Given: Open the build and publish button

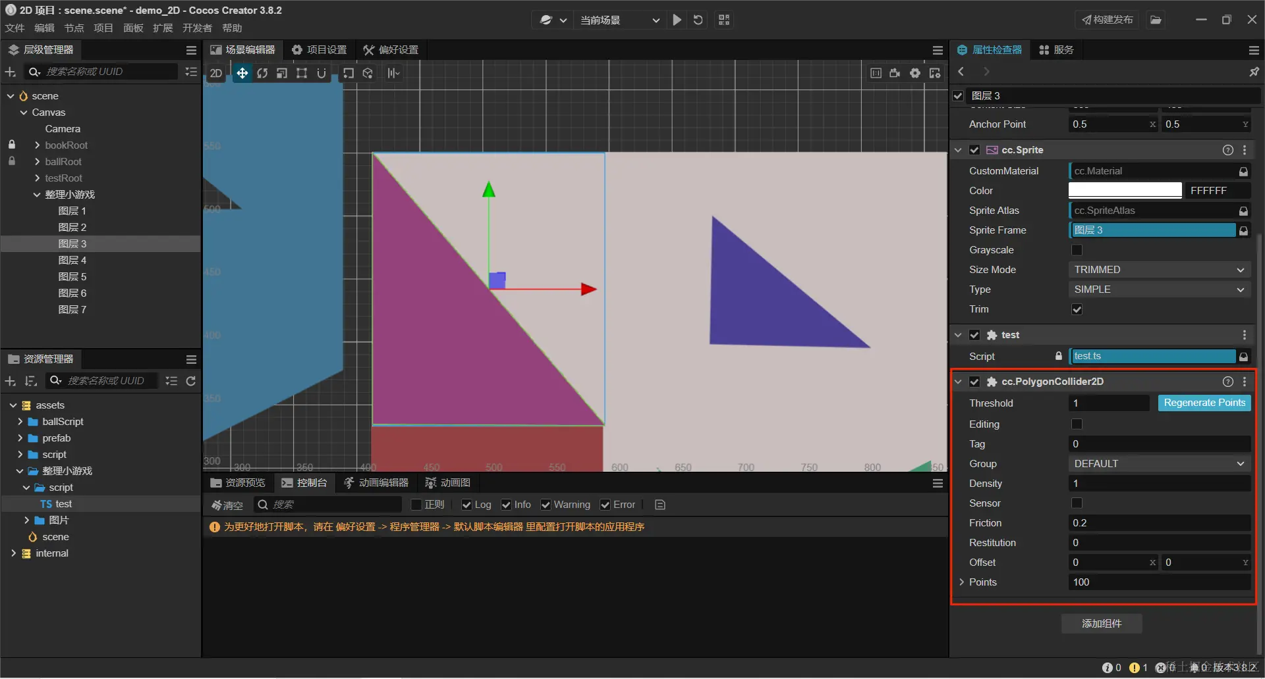Looking at the screenshot, I should [x=1108, y=20].
